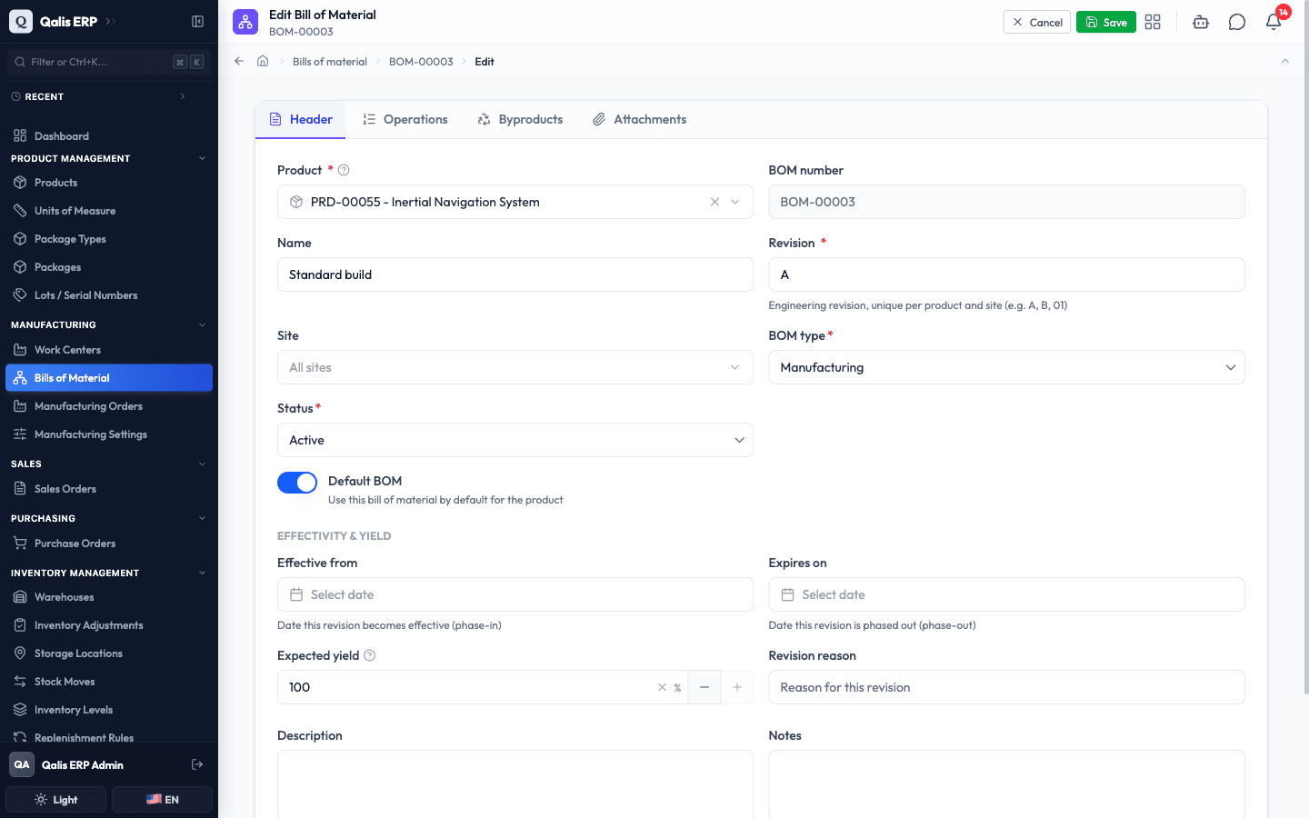
Task: Clear the Expected yield value
Action: point(662,687)
